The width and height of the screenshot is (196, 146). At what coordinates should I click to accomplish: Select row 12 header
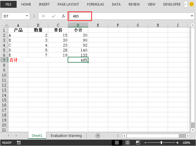pos(4,85)
